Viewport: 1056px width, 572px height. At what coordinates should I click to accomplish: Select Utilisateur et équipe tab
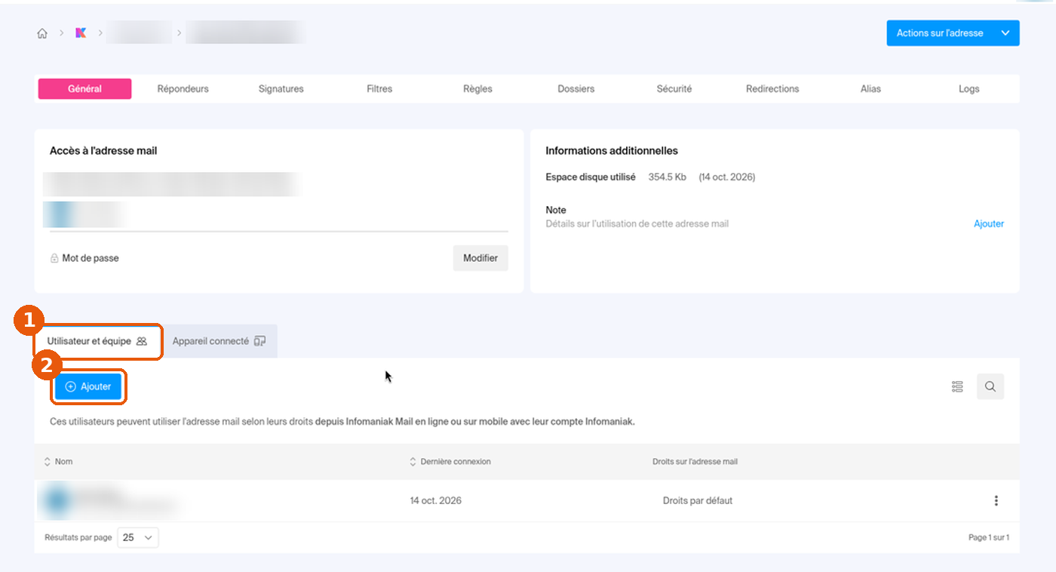point(97,341)
